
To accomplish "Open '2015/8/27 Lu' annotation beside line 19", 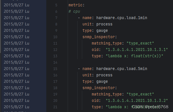I will [16, 94].
